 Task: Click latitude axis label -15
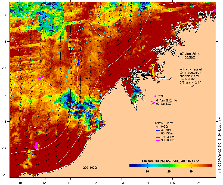(x=4, y=42)
